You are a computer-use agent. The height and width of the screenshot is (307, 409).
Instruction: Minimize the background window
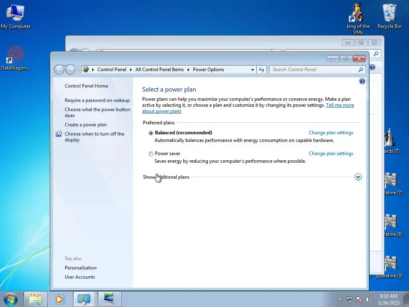click(x=348, y=42)
